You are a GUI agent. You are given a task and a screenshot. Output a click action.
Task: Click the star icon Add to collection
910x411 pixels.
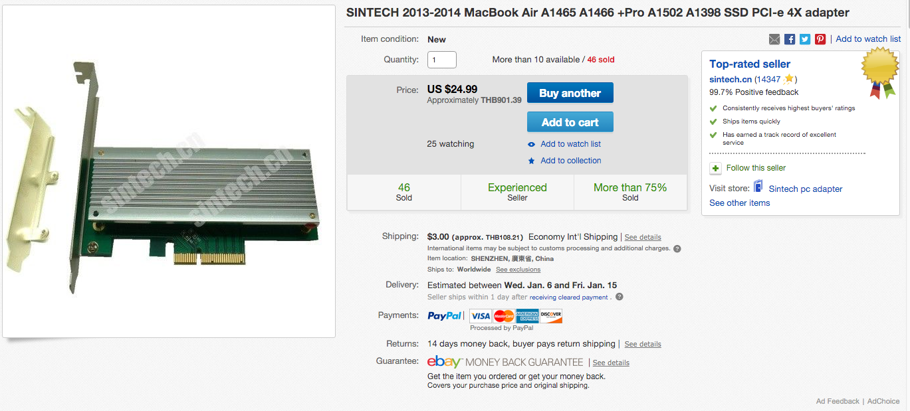tap(531, 161)
